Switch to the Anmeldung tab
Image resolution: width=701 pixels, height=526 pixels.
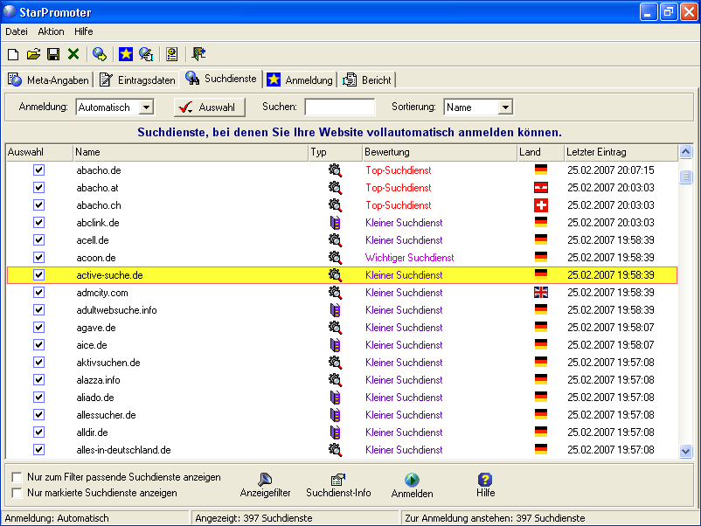[x=300, y=80]
